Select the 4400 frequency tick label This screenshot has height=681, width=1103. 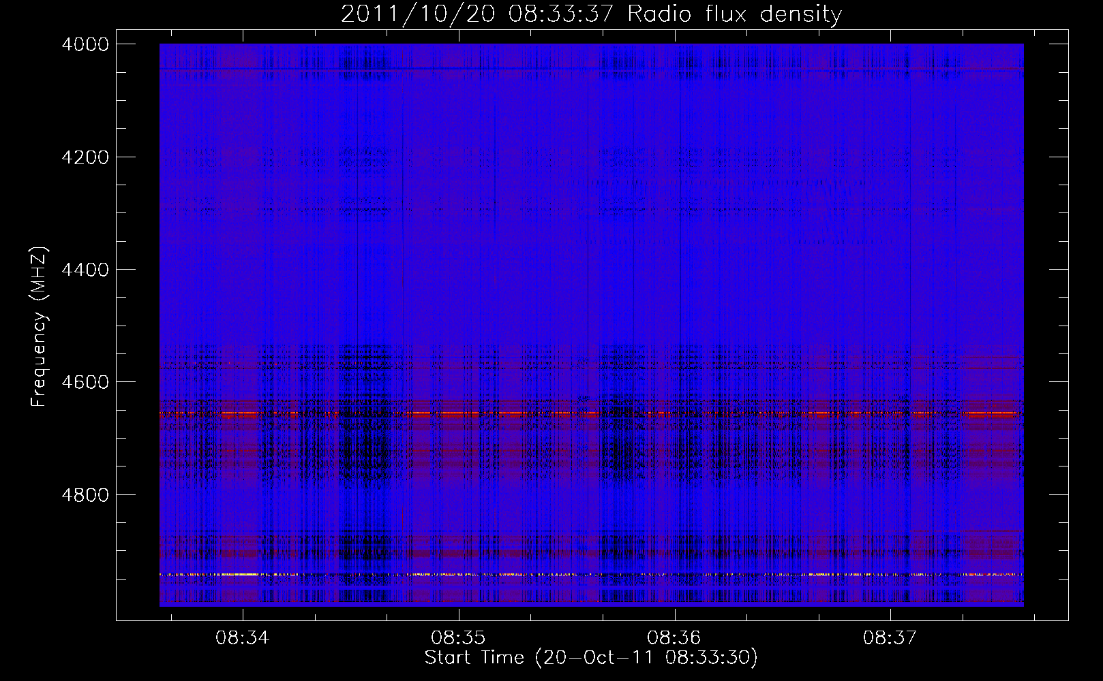coord(85,270)
